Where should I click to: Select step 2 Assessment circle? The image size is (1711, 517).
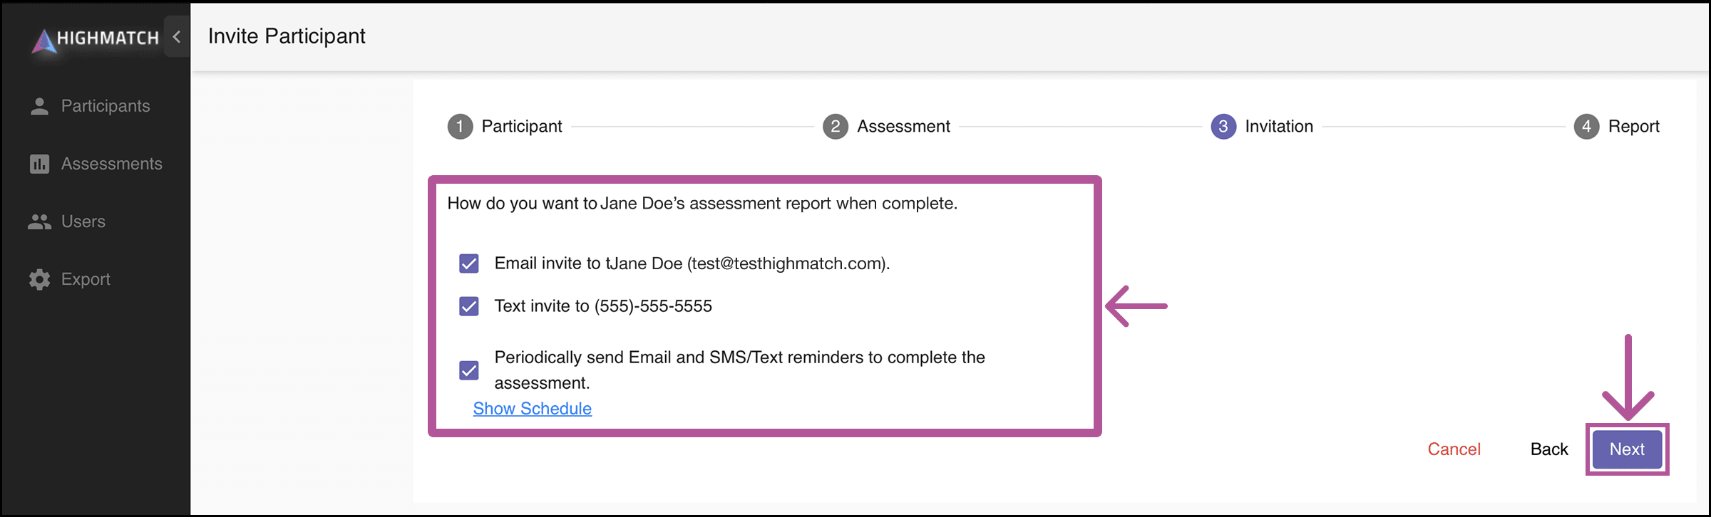(836, 127)
